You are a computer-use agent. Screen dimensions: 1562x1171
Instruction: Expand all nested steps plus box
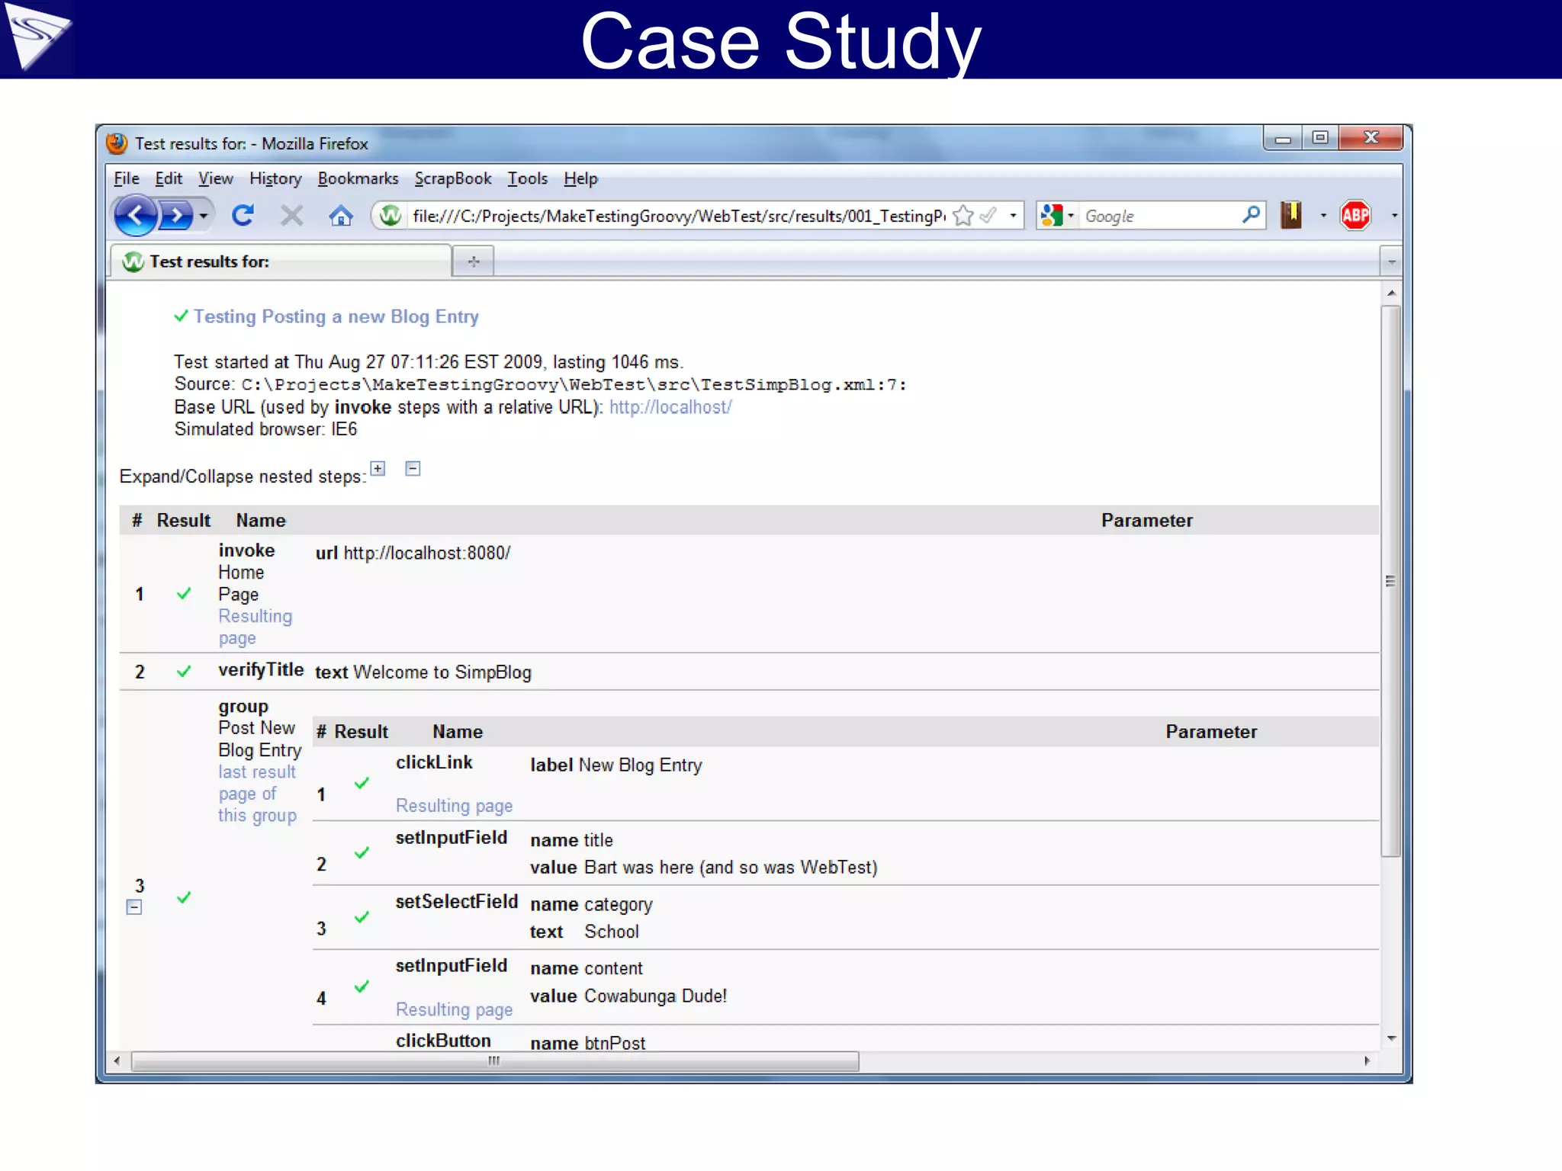click(x=378, y=469)
